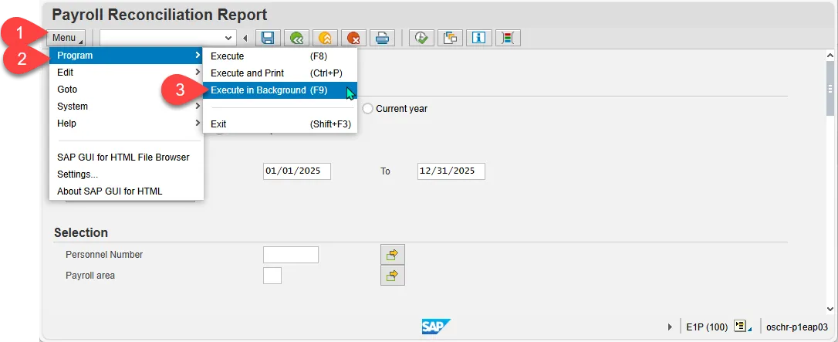
Task: Choose Exit (Shift+F3) menu item
Action: [280, 124]
